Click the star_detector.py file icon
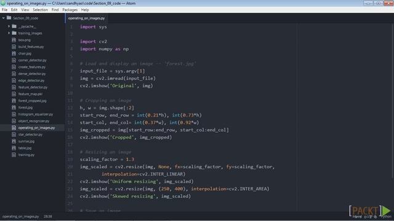This screenshot has width=394, height=221. [14, 134]
